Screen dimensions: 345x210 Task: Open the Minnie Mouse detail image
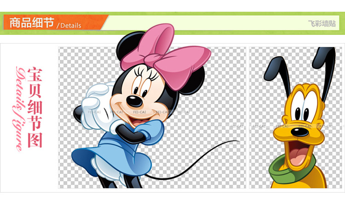pos(152,117)
